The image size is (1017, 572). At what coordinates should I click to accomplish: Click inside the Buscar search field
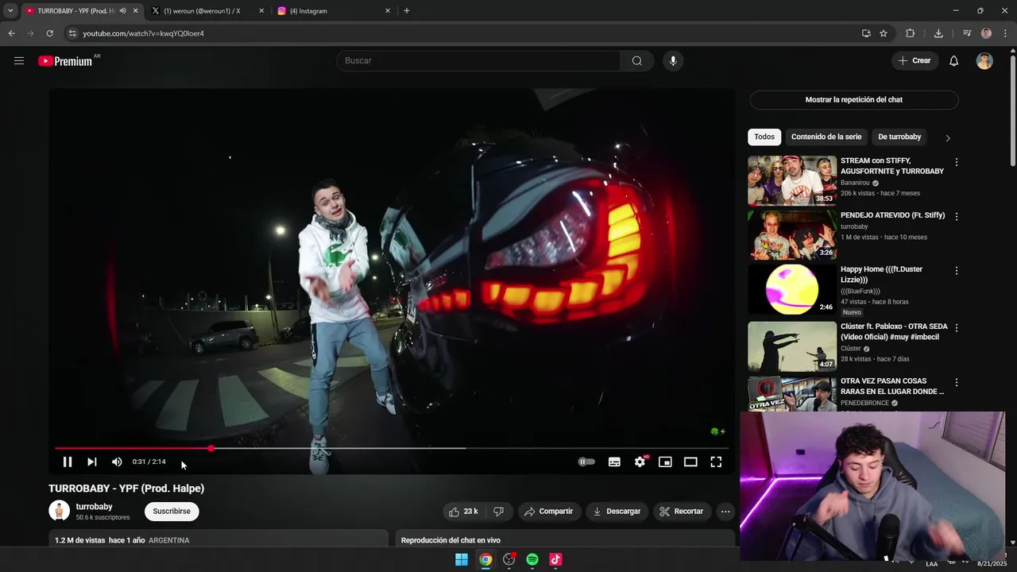pyautogui.click(x=479, y=61)
